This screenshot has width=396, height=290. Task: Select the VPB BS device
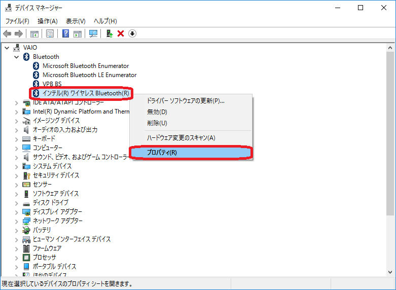[x=52, y=84]
